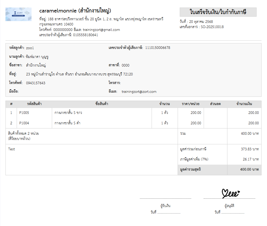Screen dimensions: 267x226
Task: Click the sender email trainingzort@gmail.com
Action: [101, 30]
